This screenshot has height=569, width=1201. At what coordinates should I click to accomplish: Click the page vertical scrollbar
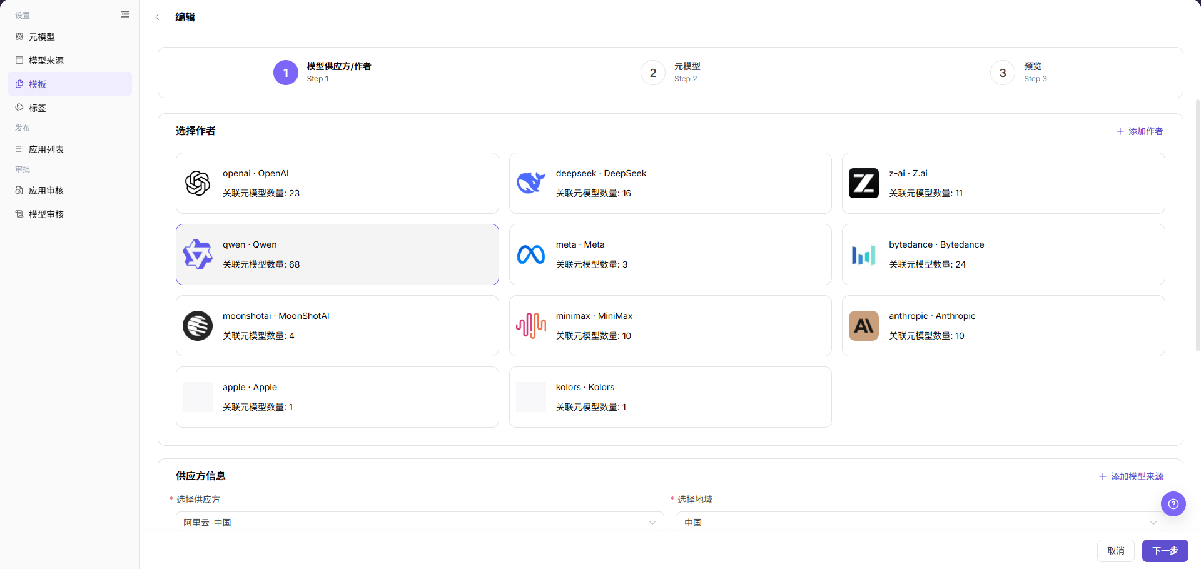(x=1198, y=225)
